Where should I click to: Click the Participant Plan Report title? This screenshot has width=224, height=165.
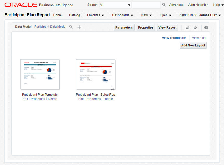coord(27,15)
